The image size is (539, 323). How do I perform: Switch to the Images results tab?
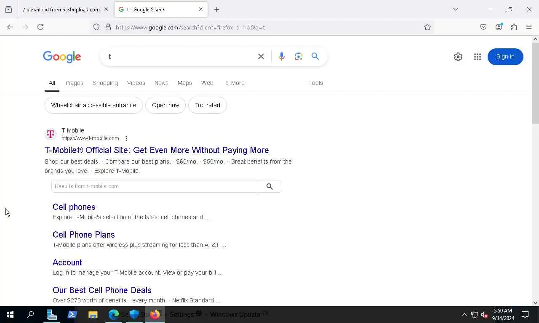point(74,83)
